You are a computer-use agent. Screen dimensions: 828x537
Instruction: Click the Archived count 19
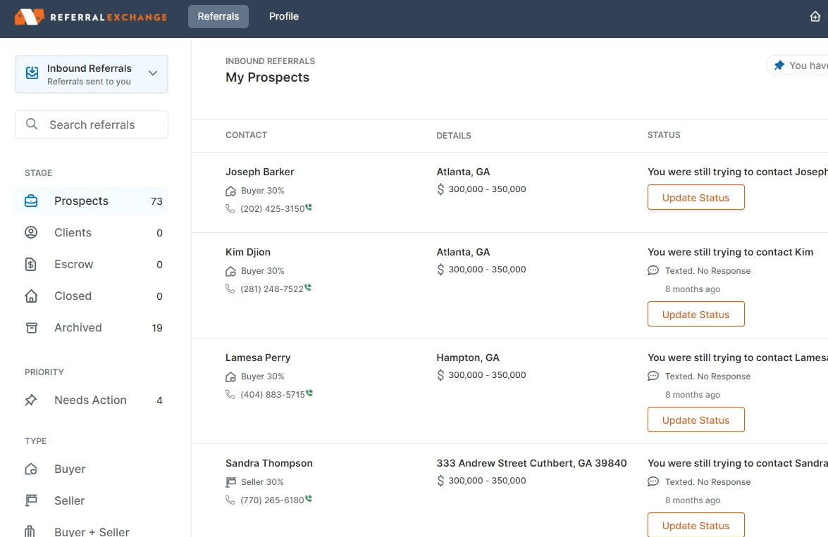point(157,327)
